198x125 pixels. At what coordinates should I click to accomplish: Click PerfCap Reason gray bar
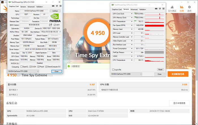(154, 52)
